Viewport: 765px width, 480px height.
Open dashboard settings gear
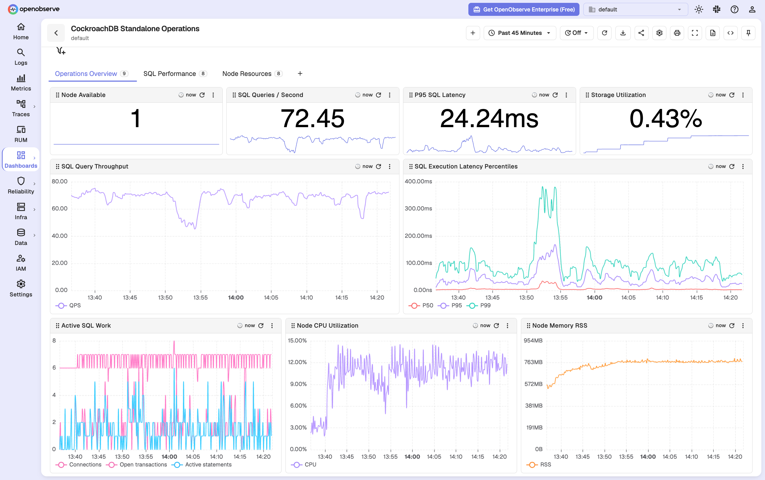tap(659, 33)
